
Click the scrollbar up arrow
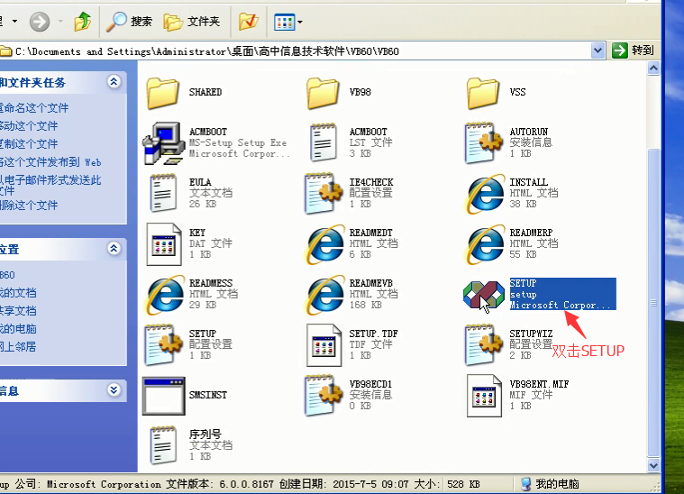tap(653, 69)
